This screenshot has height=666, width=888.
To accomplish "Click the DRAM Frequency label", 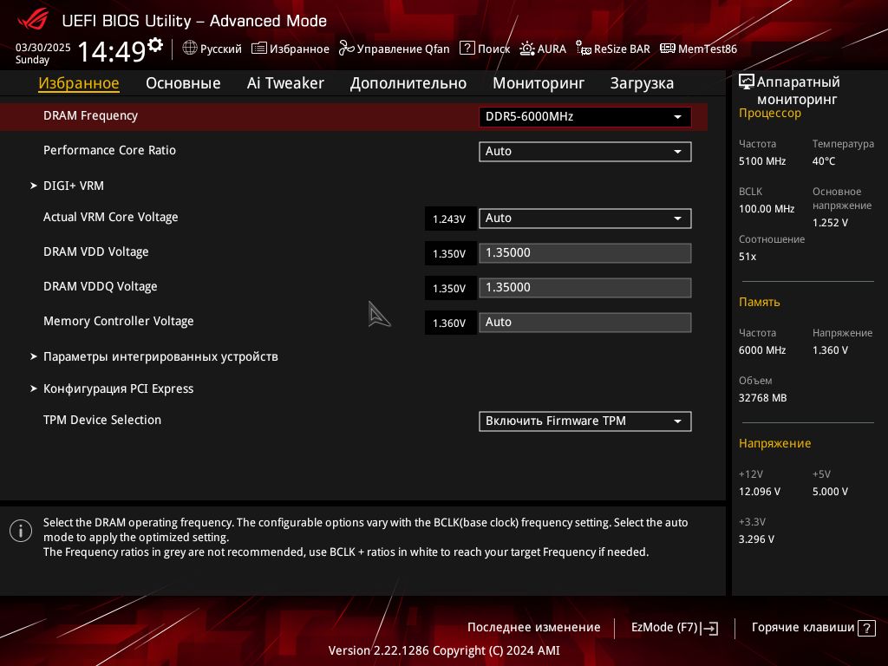I will point(90,115).
